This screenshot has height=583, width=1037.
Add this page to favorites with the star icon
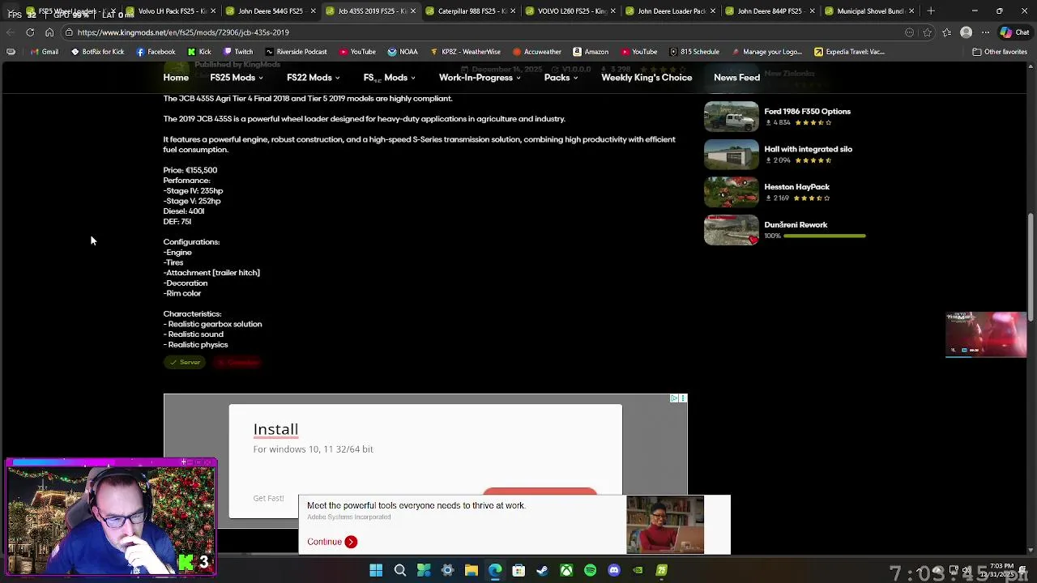(x=928, y=32)
